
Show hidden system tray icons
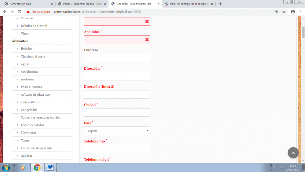(x=282, y=167)
